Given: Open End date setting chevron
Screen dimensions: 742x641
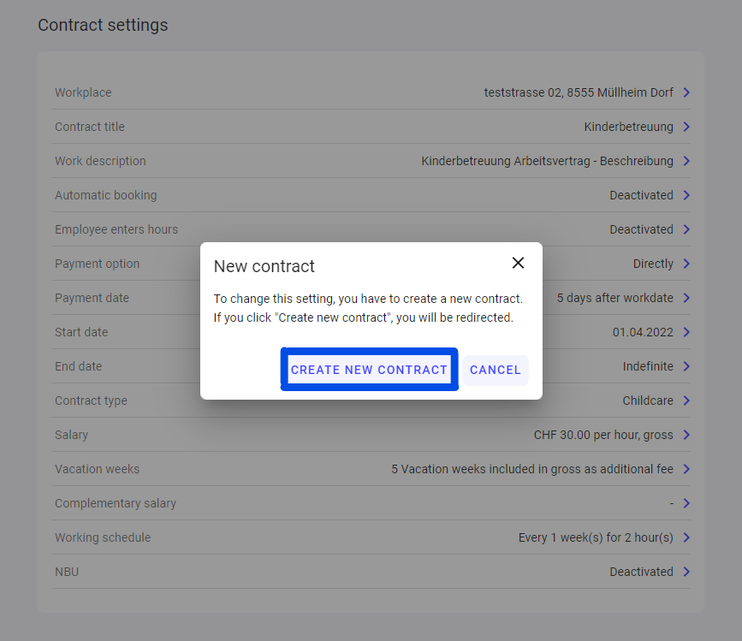Looking at the screenshot, I should pos(686,366).
